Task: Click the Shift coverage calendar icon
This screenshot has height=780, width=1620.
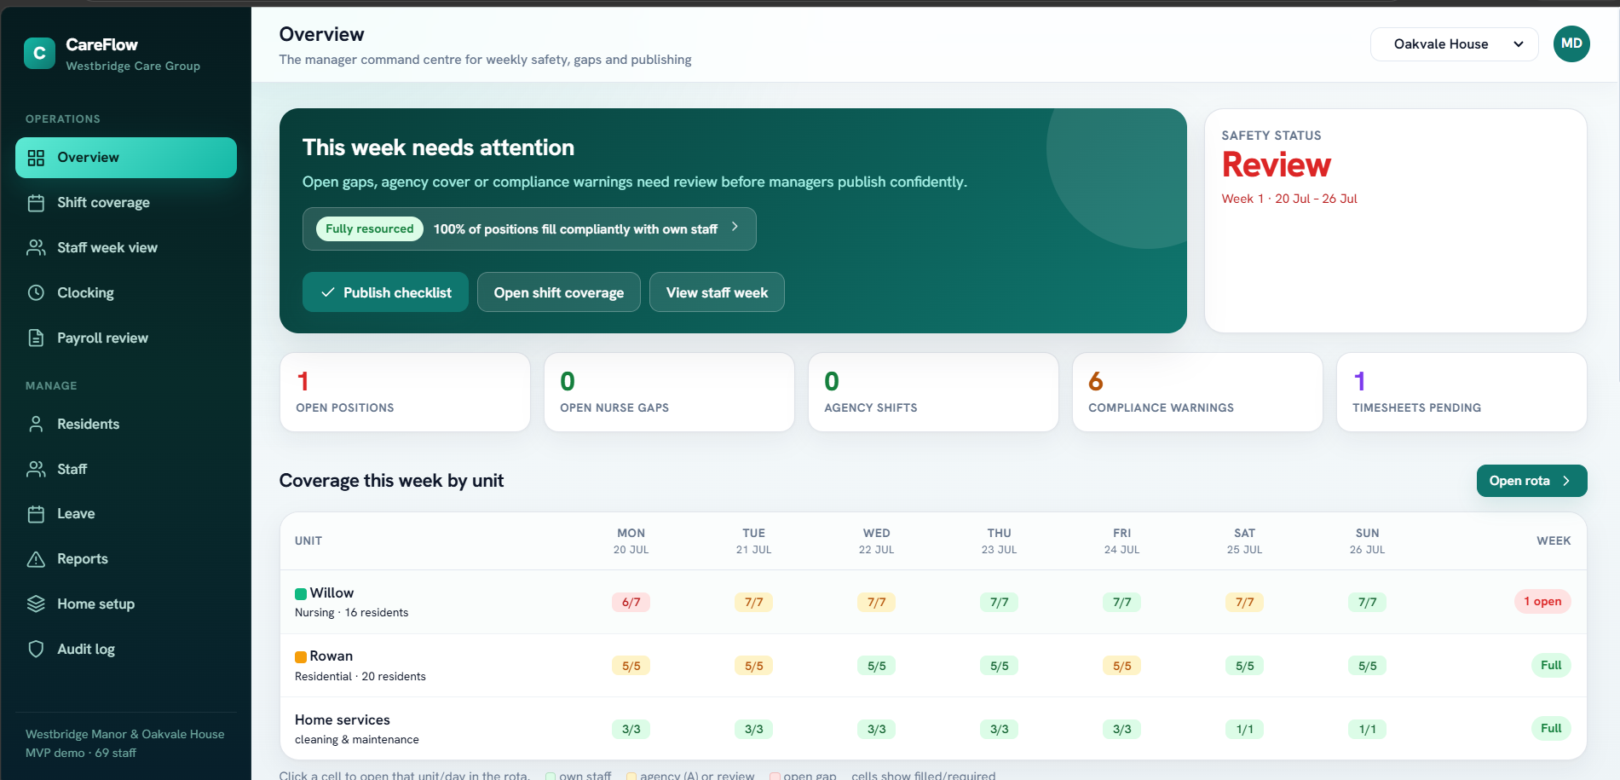Action: tap(36, 203)
